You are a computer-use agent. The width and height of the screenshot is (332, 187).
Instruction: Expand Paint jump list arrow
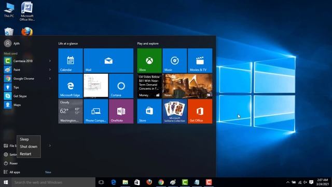tap(50, 70)
